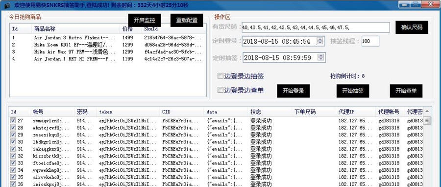
Task: Click the 下单尺码 column header
Action: 314,112
